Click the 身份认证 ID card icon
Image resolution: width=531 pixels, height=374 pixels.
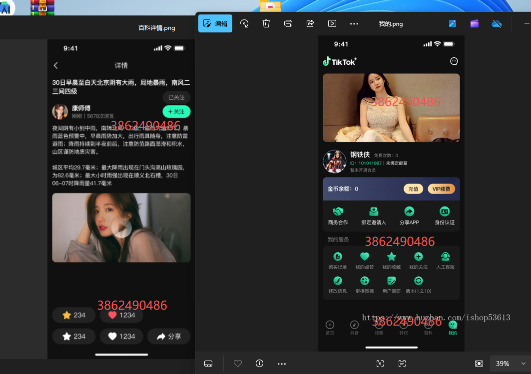tap(445, 212)
